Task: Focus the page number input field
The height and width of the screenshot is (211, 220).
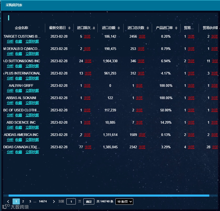Action: click(x=71, y=201)
